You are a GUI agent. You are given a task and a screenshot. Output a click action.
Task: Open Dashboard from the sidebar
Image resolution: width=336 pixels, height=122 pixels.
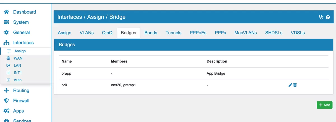click(x=25, y=12)
